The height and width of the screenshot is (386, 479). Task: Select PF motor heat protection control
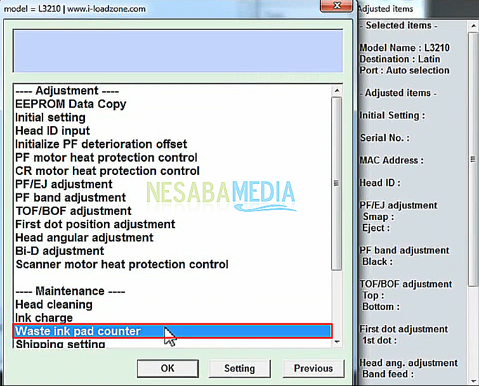pyautogui.click(x=106, y=157)
